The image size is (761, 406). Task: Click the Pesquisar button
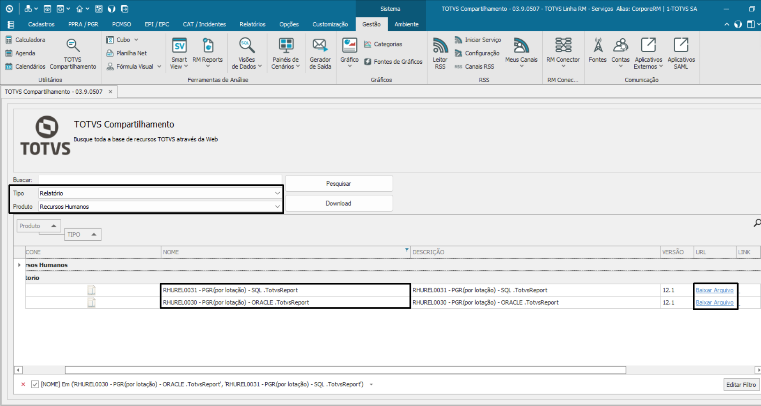(339, 184)
